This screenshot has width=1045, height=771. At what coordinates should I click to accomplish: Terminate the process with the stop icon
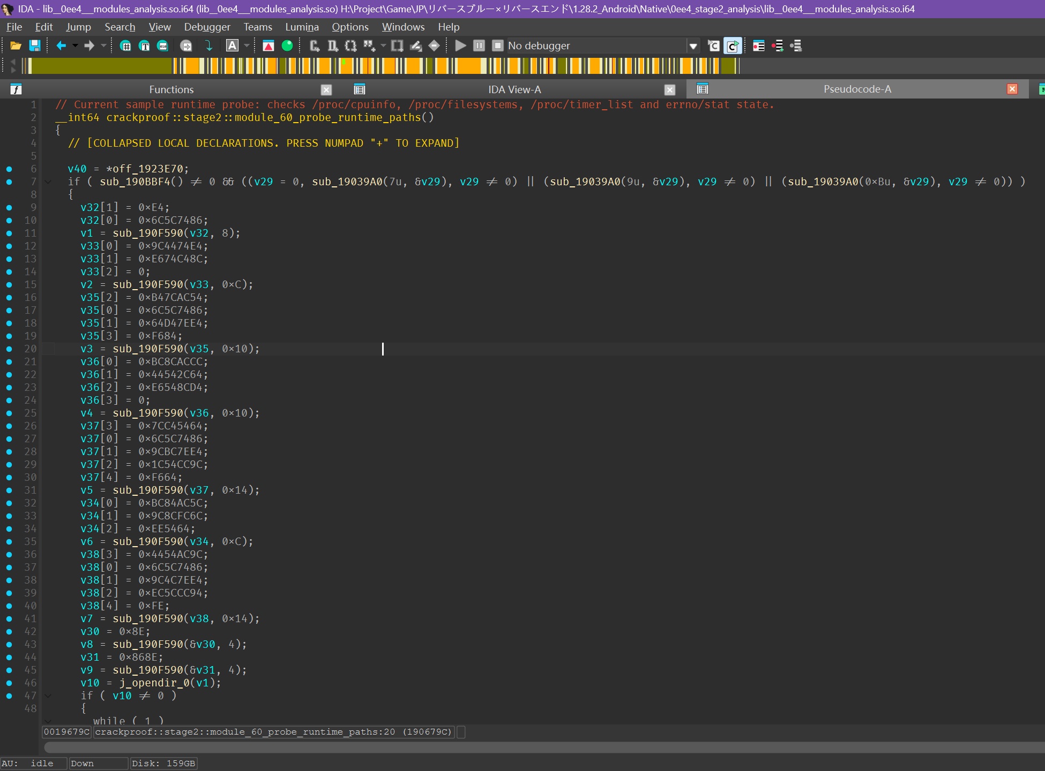497,46
